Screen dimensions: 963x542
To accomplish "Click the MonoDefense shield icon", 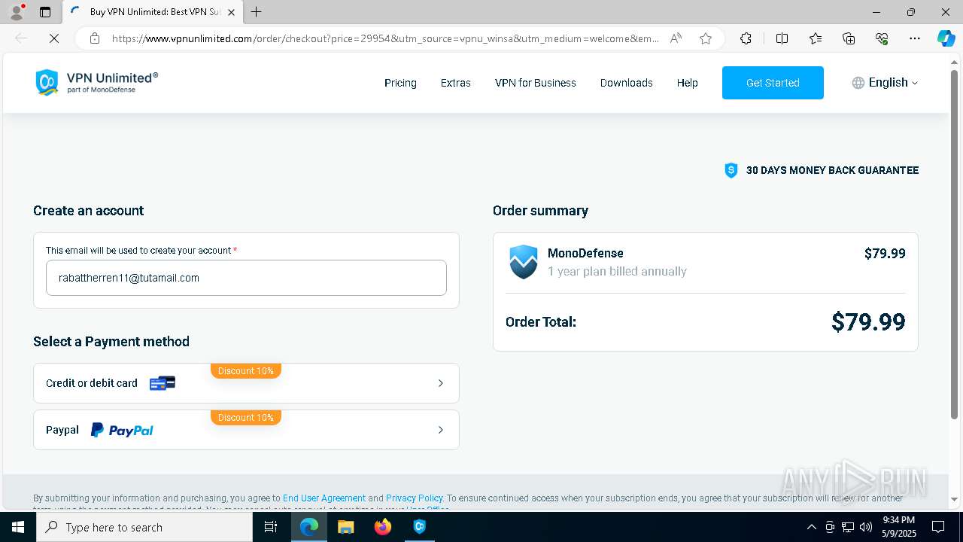I will (523, 262).
